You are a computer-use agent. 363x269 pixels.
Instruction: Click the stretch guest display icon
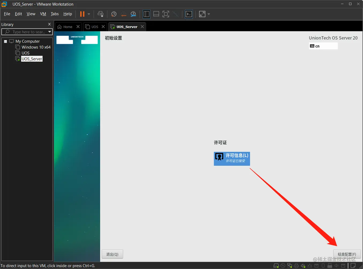[x=202, y=14]
